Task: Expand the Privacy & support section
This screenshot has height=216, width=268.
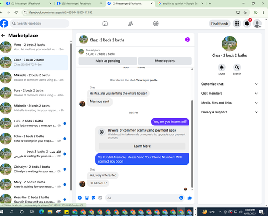Action: [229, 112]
